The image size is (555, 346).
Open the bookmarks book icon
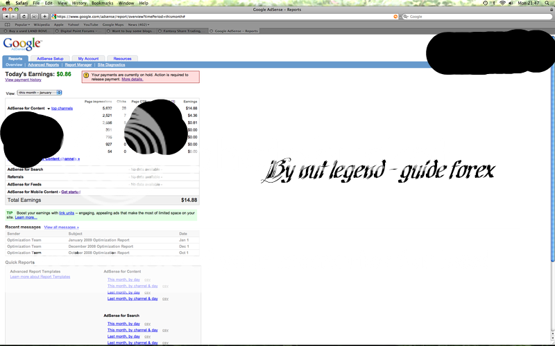click(8, 25)
